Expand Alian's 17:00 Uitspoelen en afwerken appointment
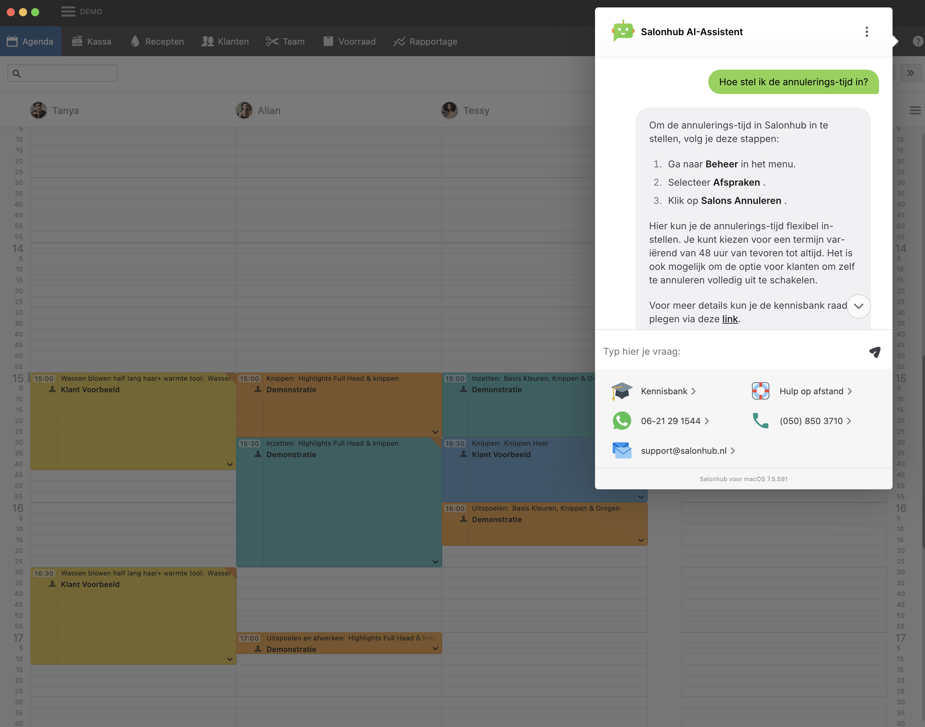 click(435, 649)
